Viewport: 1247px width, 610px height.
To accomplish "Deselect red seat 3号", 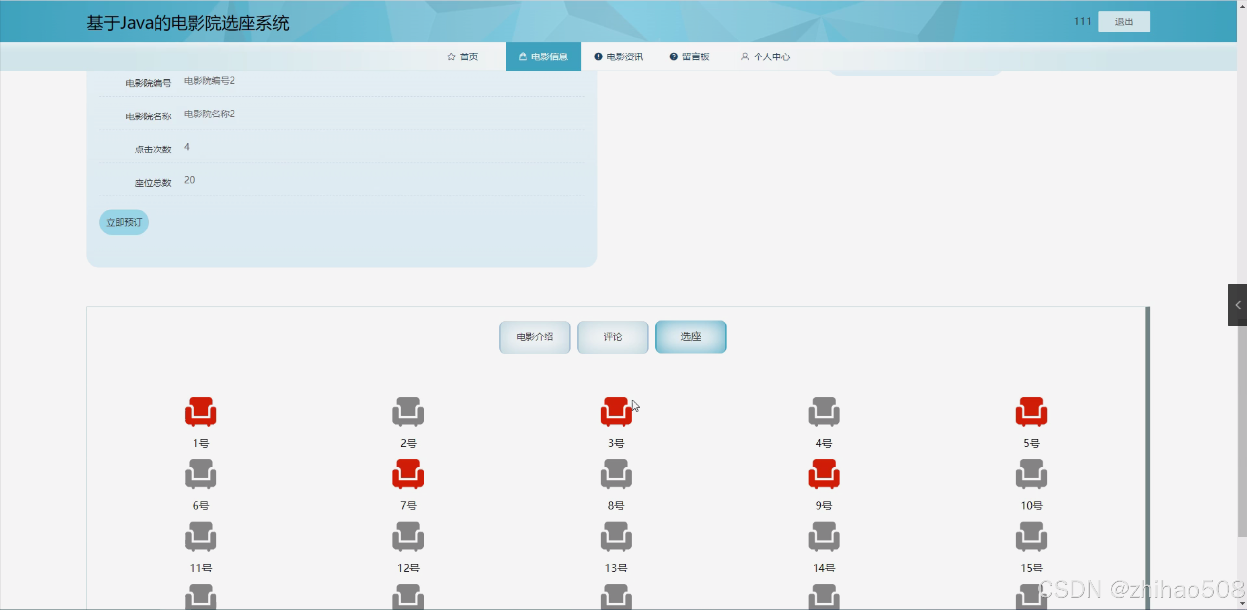I will [616, 412].
